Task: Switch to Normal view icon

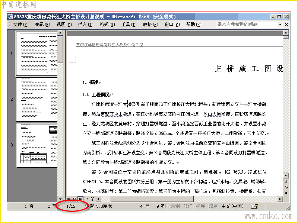Action: tap(69, 199)
